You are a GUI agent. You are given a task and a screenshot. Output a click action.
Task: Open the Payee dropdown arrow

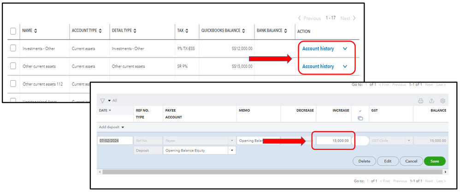coord(233,141)
